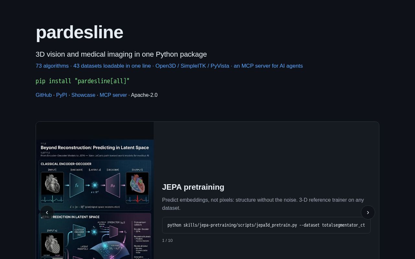Advance to the next carousel slide
Screen dimensions: 415x259
[368, 212]
